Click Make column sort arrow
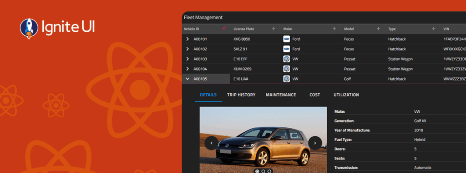The image size is (466, 173). tap(334, 29)
